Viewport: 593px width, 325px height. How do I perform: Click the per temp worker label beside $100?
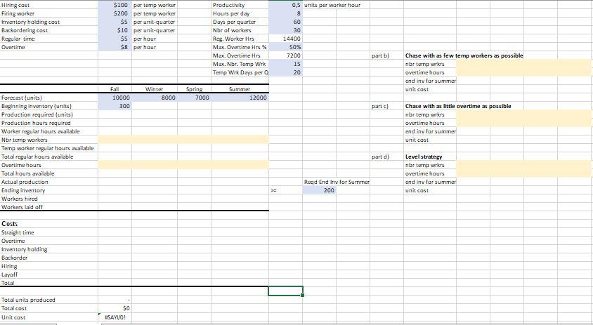(155, 5)
